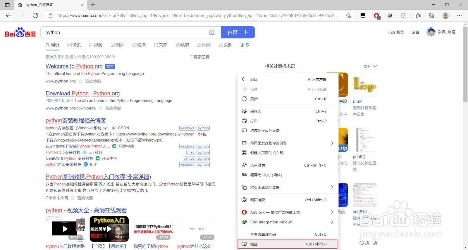The height and width of the screenshot is (250, 468).
Task: Open the Edge settings and more menu
Action: 460,15
